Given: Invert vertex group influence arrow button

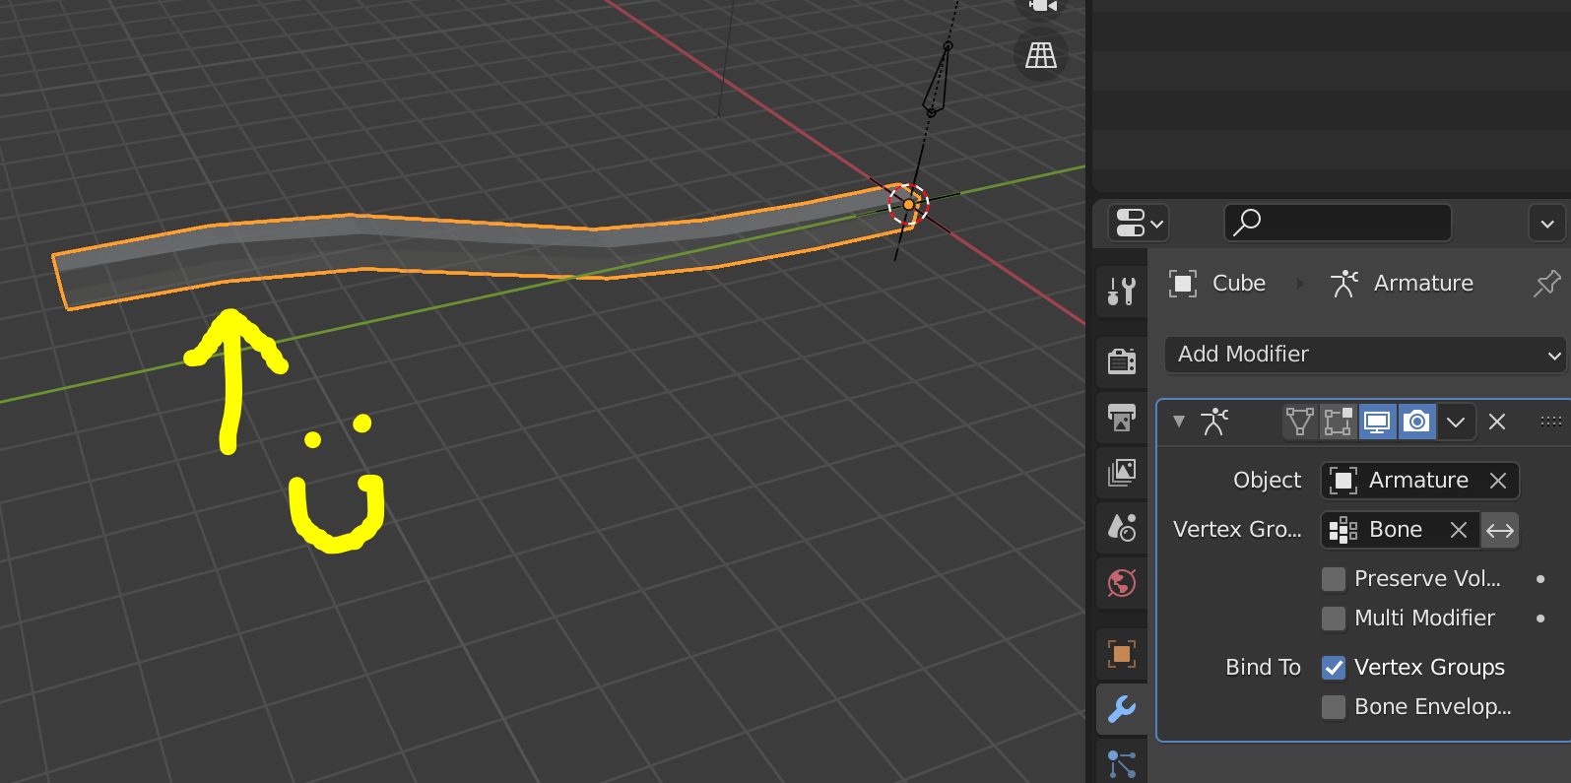Looking at the screenshot, I should [1499, 530].
